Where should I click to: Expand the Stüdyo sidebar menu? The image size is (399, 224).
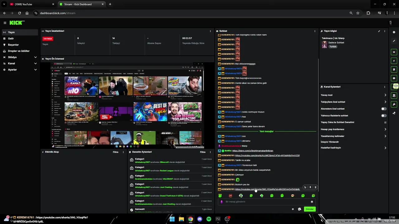click(20, 57)
